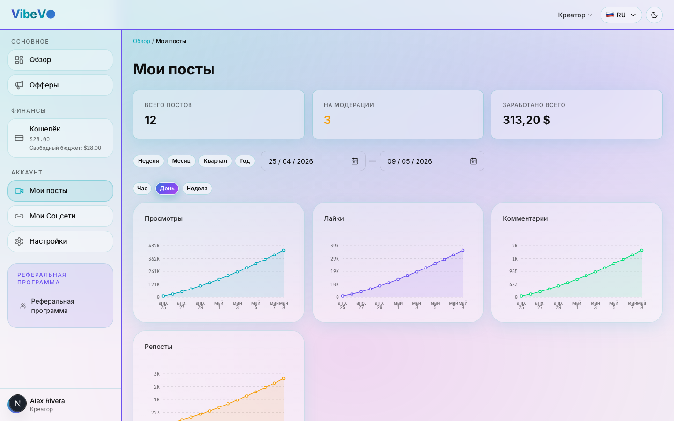Click the Мои Соцсети link icon
This screenshot has height=421, width=674.
pos(19,216)
